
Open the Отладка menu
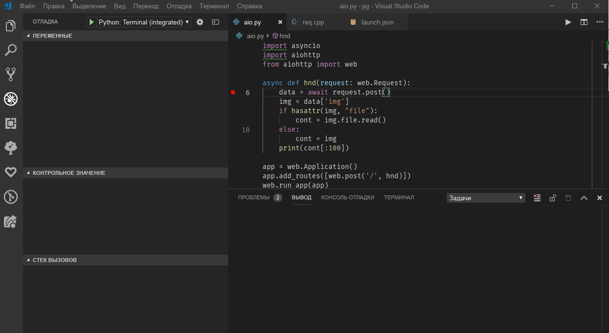pyautogui.click(x=179, y=6)
